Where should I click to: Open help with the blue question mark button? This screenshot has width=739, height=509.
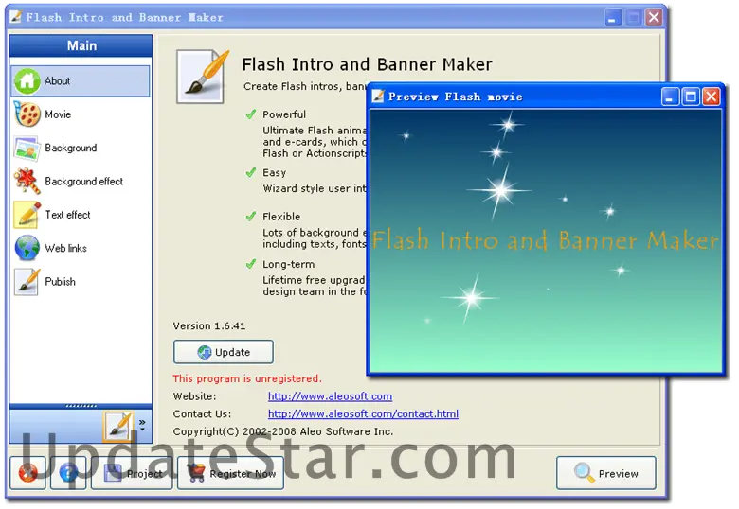pos(68,473)
